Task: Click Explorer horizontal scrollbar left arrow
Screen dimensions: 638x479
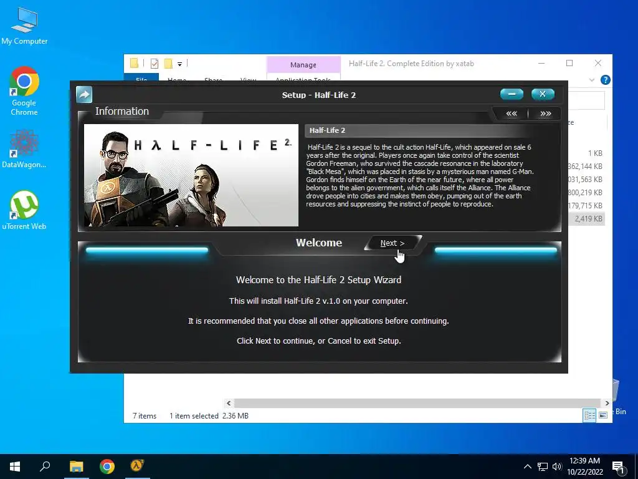Action: [x=229, y=404]
